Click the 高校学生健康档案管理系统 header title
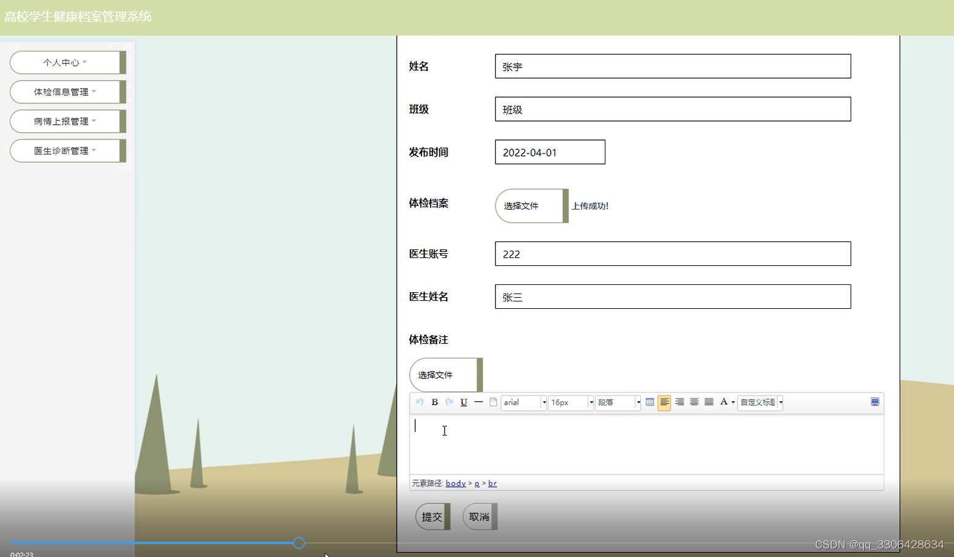This screenshot has height=557, width=954. pyautogui.click(x=78, y=17)
